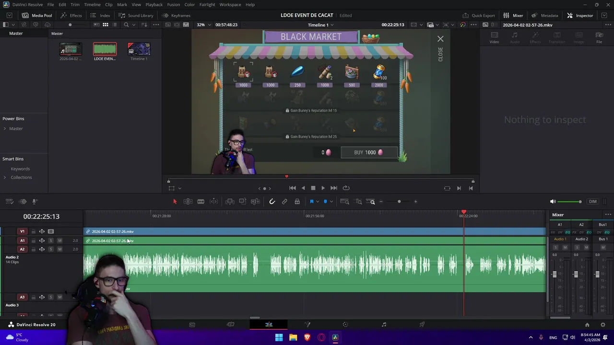Expand the Collections smart bin
This screenshot has width=614, height=345.
(5, 177)
